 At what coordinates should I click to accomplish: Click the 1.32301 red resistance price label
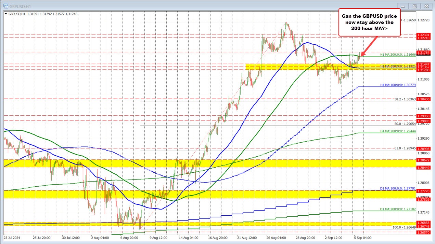[x=423, y=35]
